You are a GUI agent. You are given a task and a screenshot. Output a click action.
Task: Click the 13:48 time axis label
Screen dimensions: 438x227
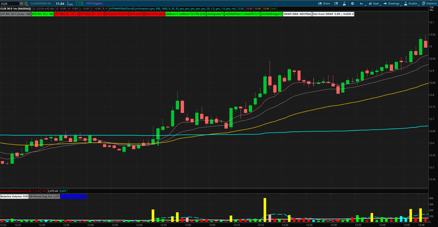coord(421,225)
